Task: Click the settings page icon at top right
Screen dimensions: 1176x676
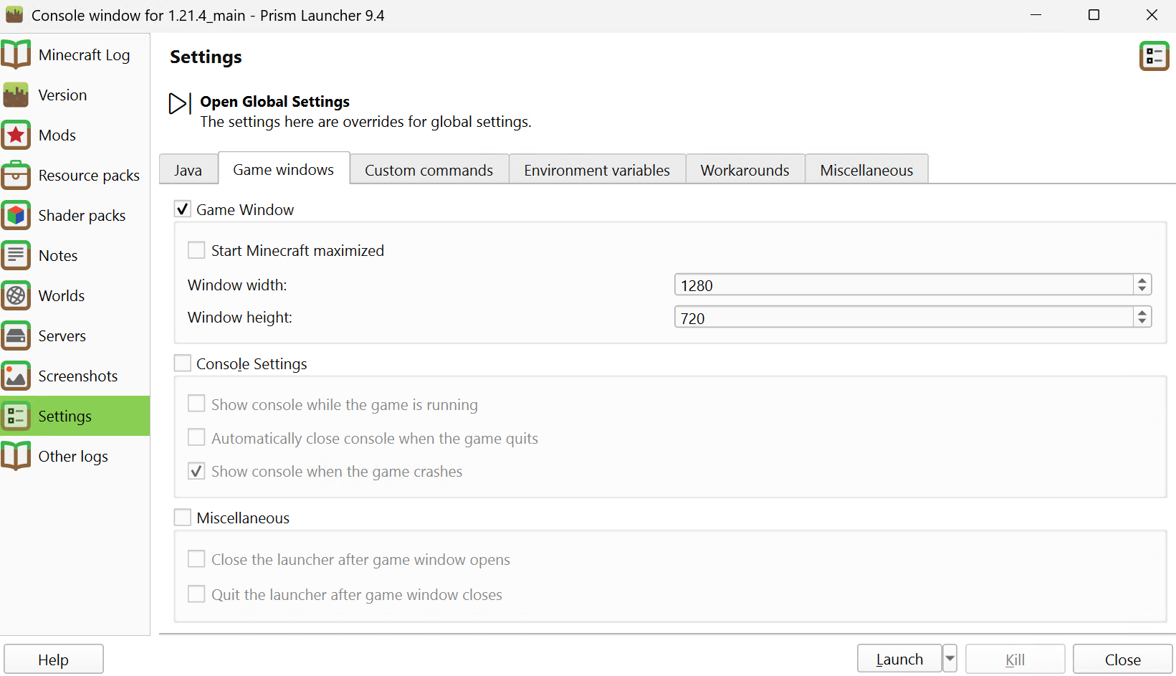Action: point(1154,56)
